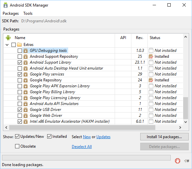
Task: Click the horizontal scrollbar thumb
Action: tap(82, 127)
